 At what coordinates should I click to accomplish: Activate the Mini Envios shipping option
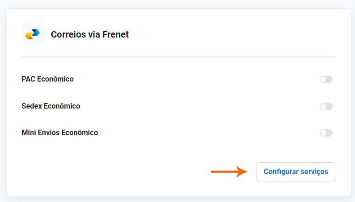tap(326, 133)
